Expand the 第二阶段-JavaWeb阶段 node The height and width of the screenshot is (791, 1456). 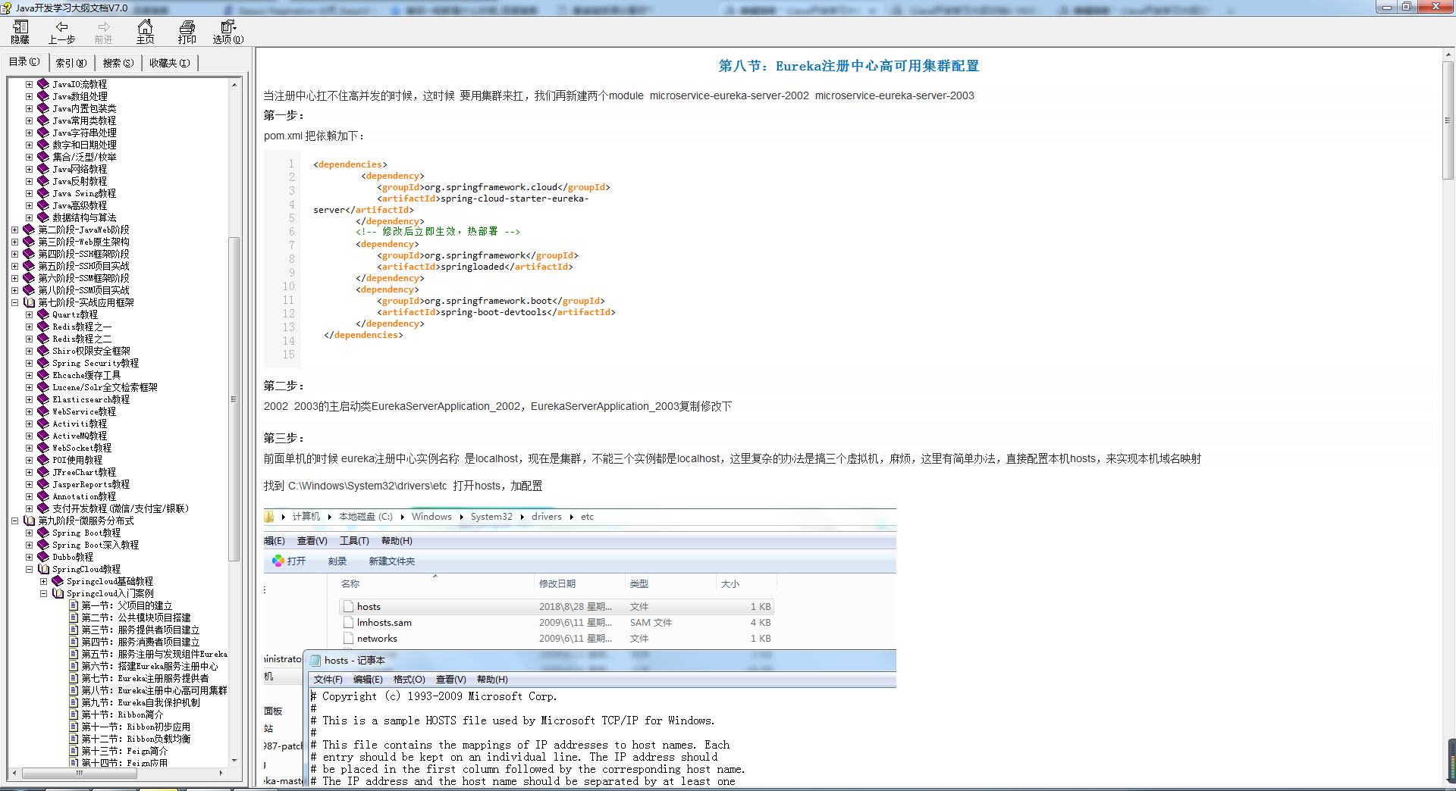tap(15, 230)
